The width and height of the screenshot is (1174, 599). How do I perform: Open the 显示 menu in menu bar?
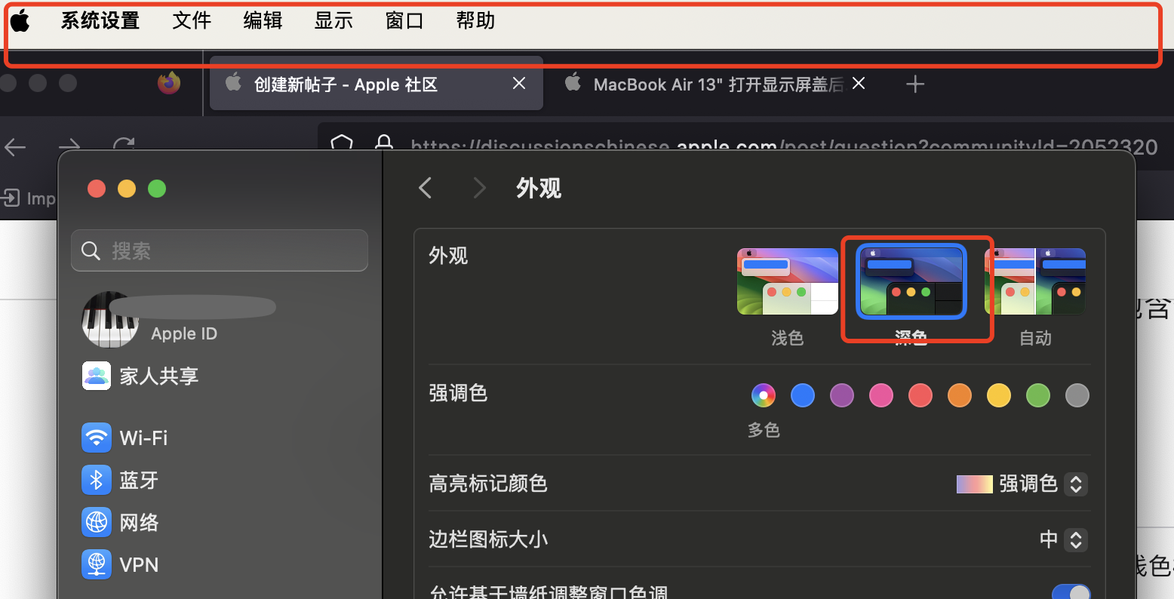333,21
